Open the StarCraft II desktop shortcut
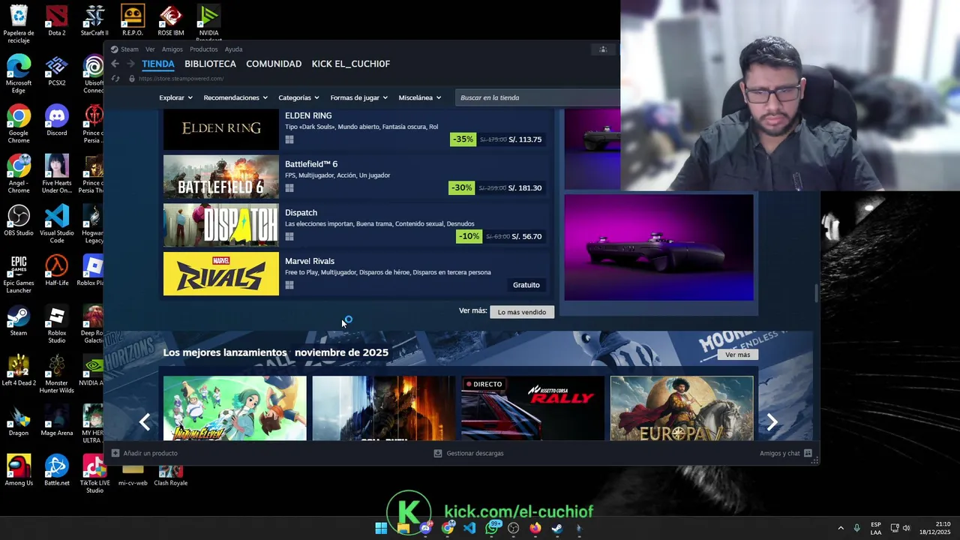The height and width of the screenshot is (540, 960). pyautogui.click(x=94, y=20)
